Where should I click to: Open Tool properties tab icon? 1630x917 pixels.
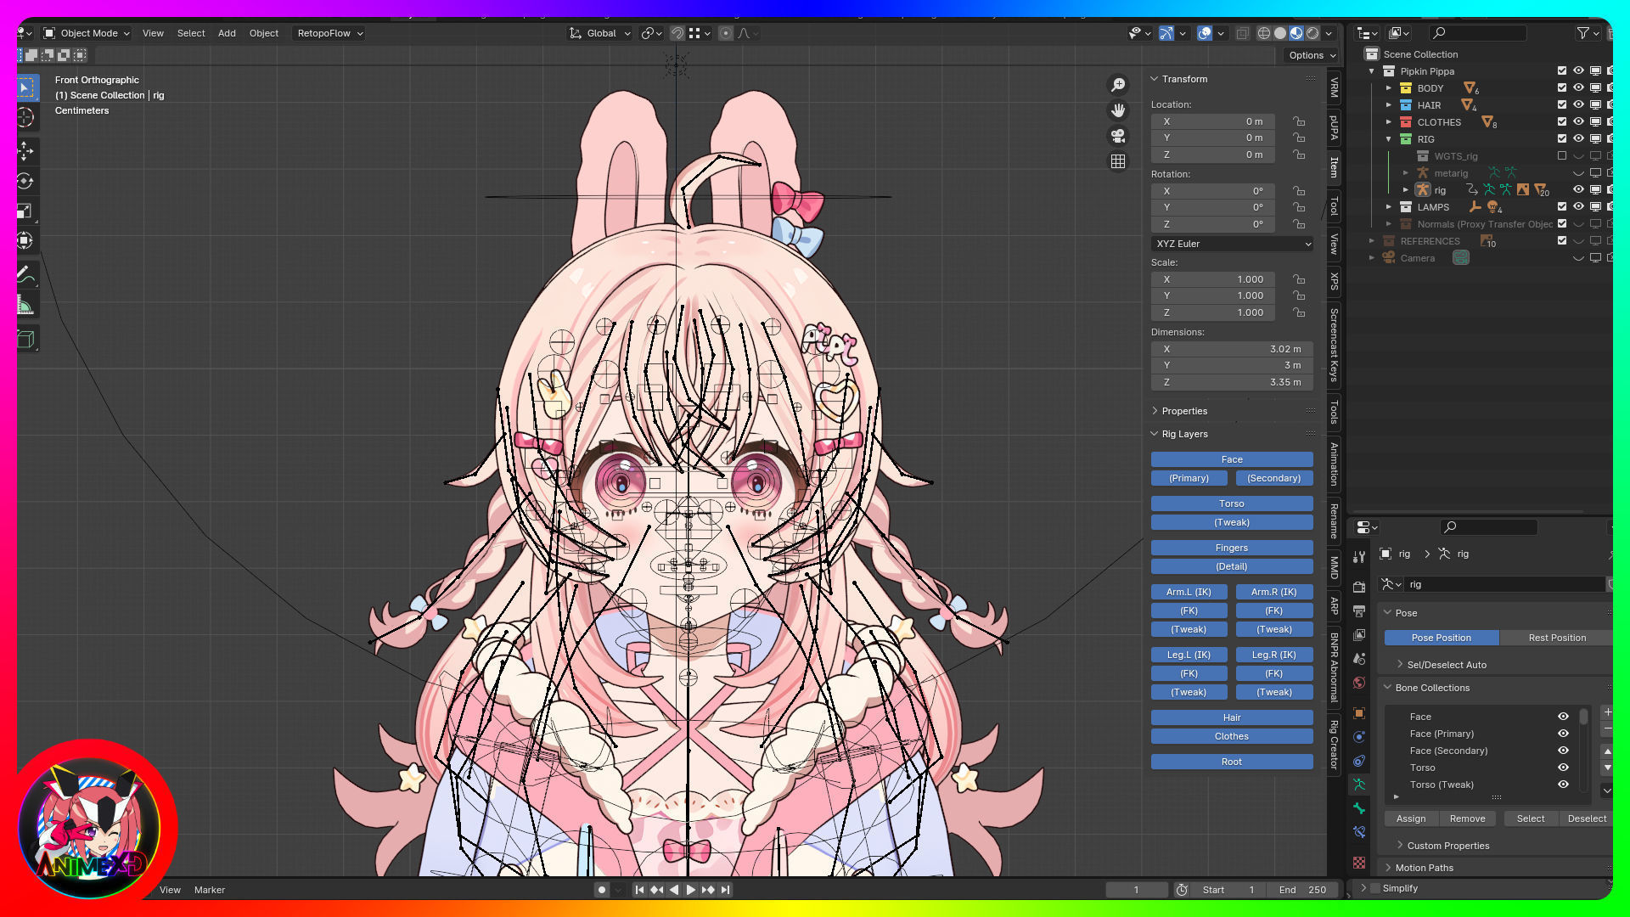coord(1359,557)
